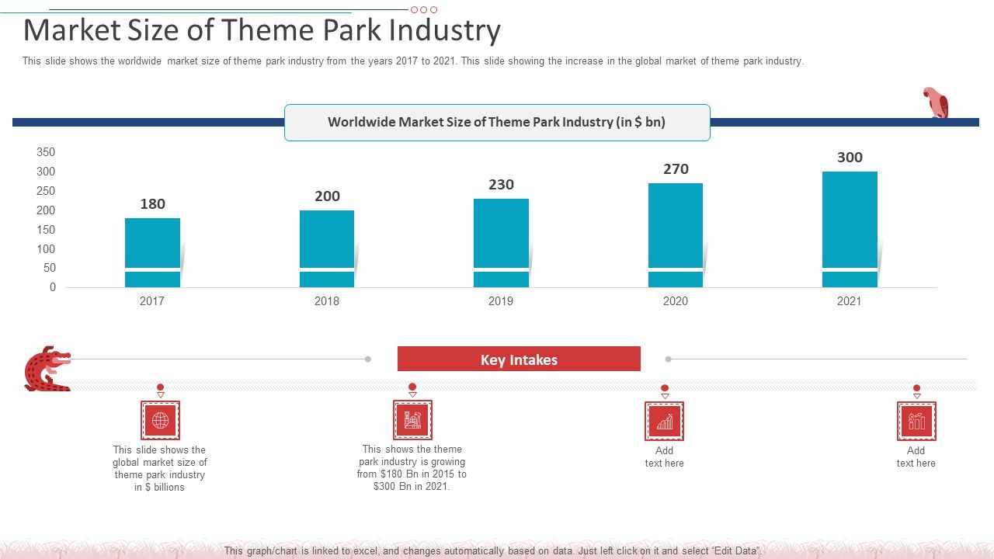This screenshot has width=994, height=559.
Task: Click the 2019 axis label
Action: (501, 301)
